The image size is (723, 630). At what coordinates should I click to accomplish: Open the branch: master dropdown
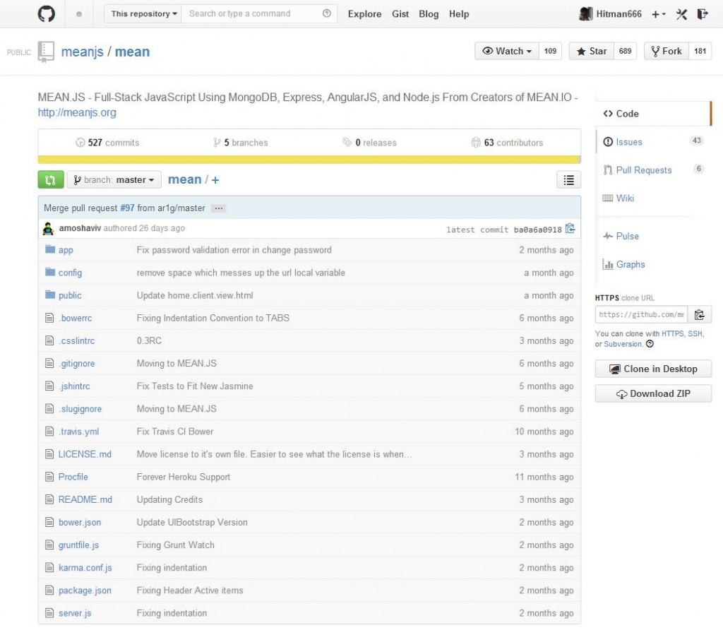tap(114, 180)
